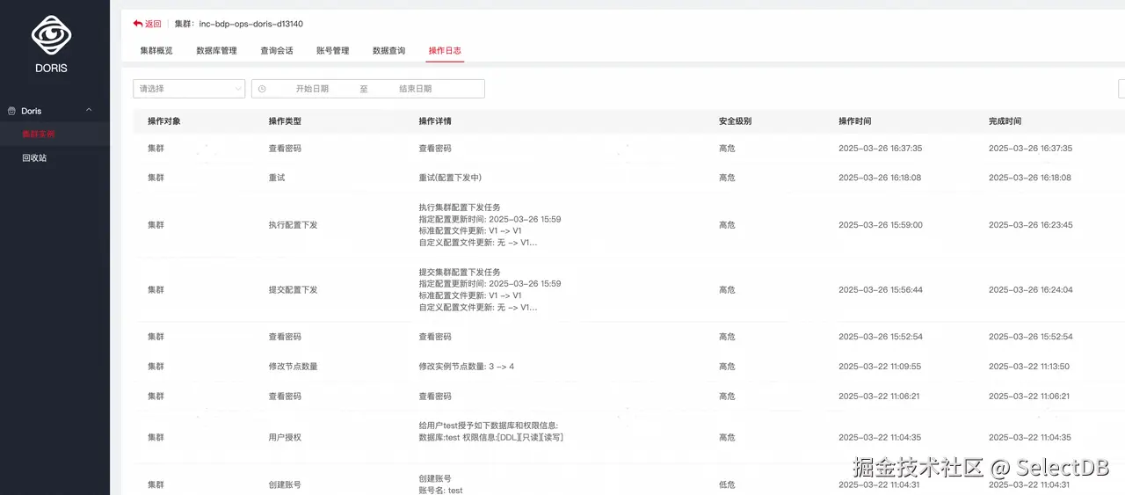The image size is (1125, 495).
Task: Open the 集群概览 tab
Action: tap(156, 51)
